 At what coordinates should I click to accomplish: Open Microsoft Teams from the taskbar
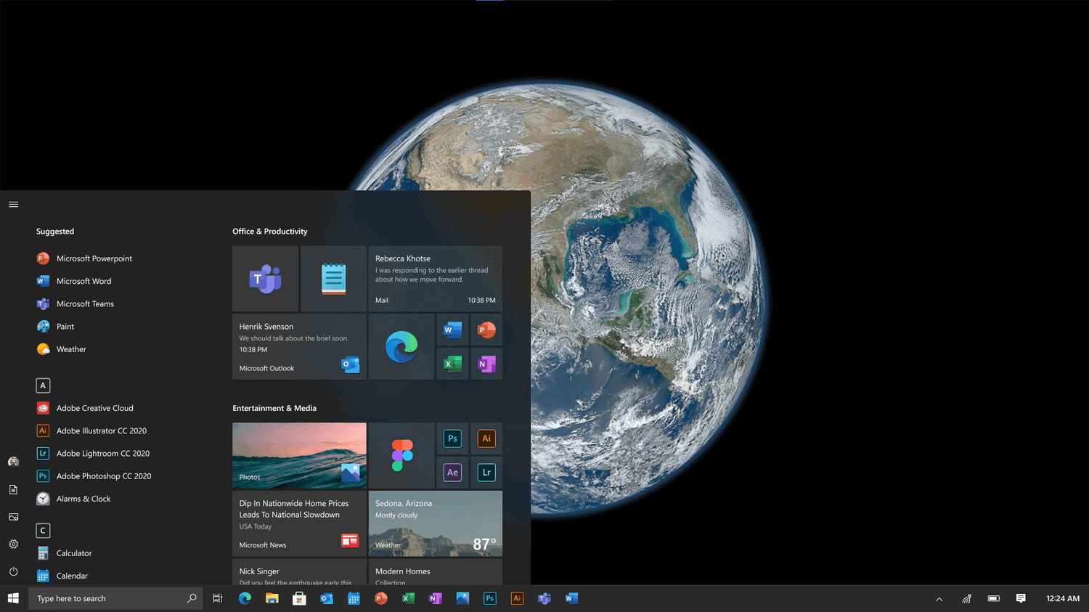coord(544,598)
